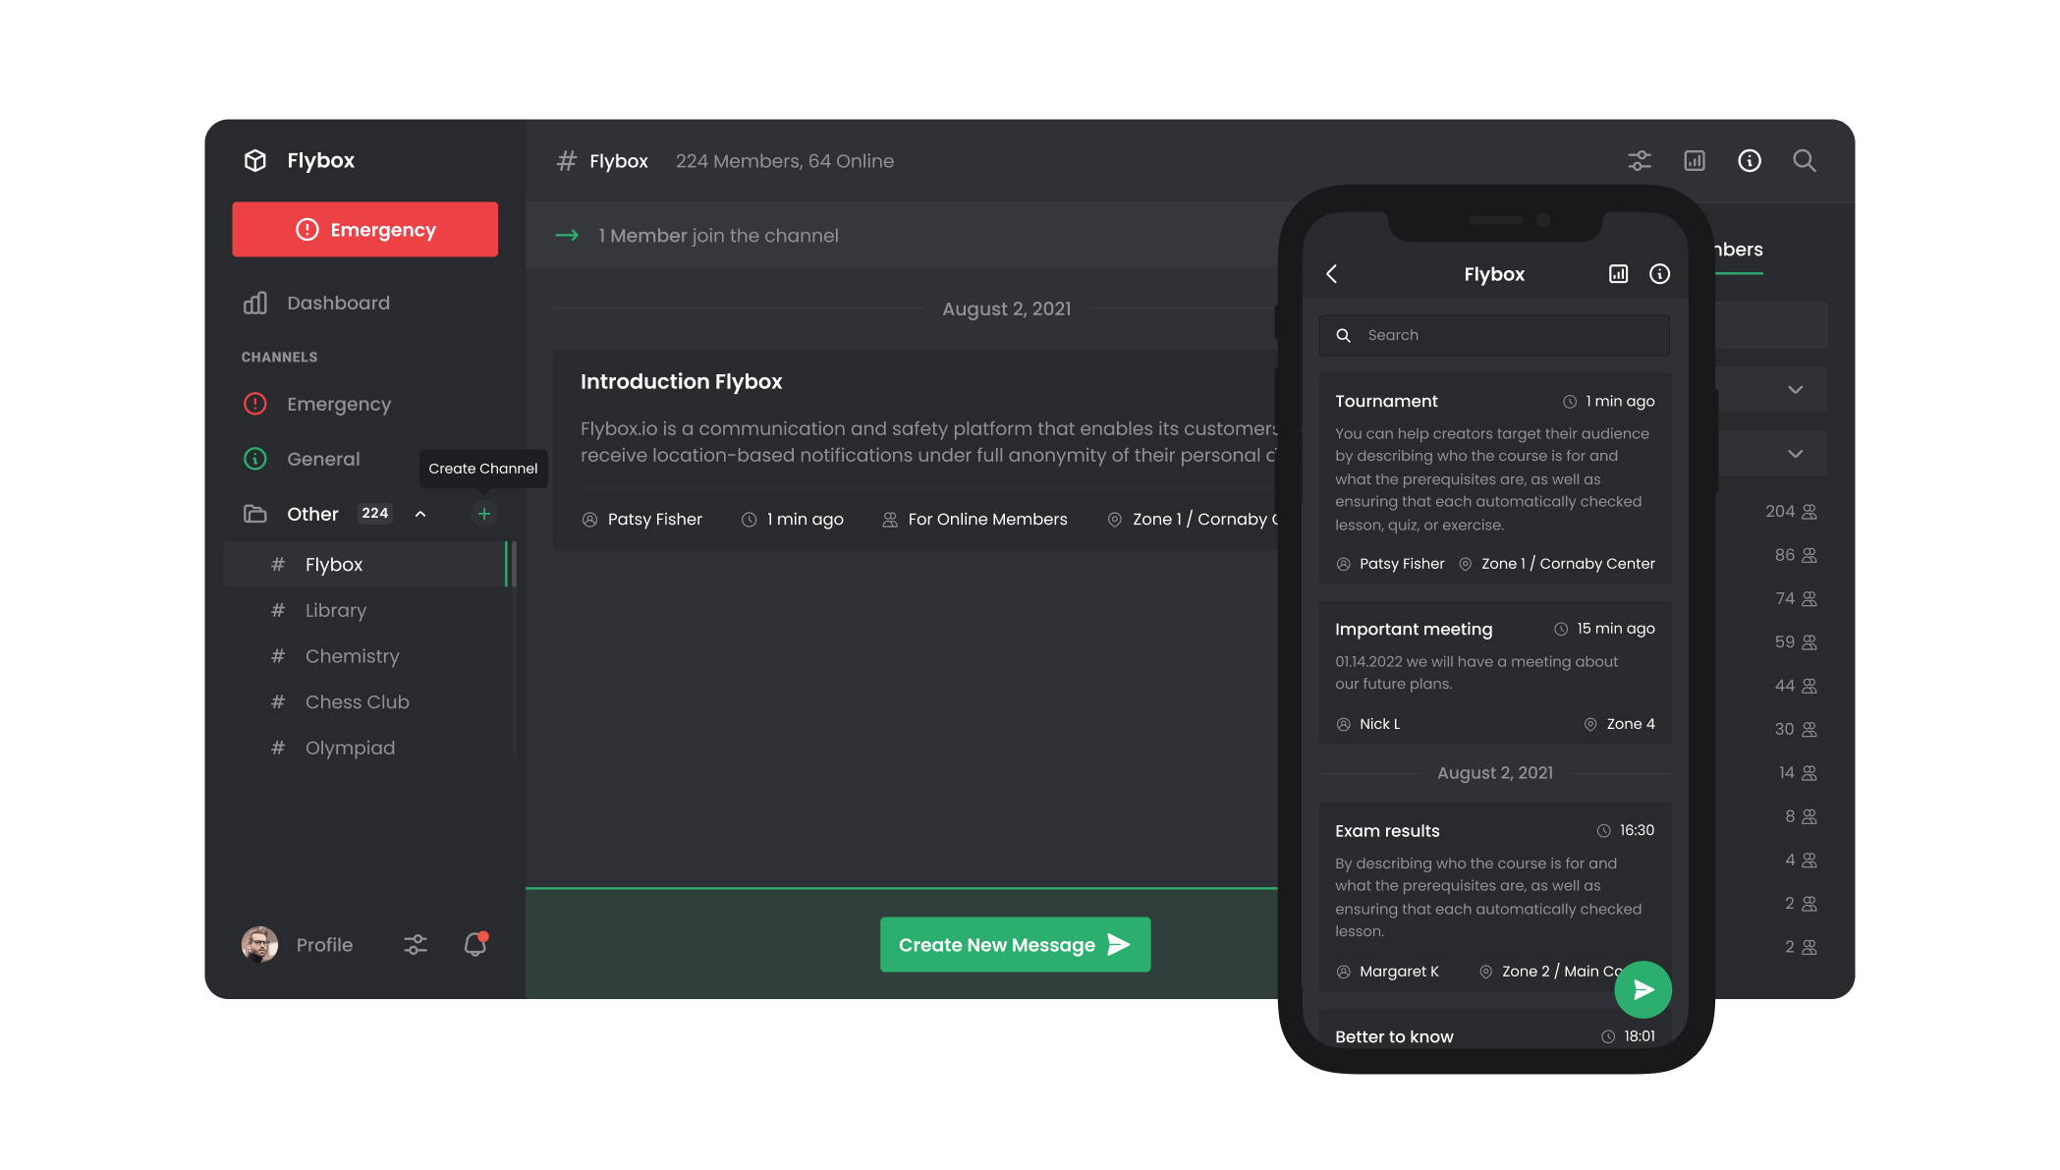Image resolution: width=2060 pixels, height=1170 pixels.
Task: Send a message with the green mobile button
Action: pos(1642,989)
